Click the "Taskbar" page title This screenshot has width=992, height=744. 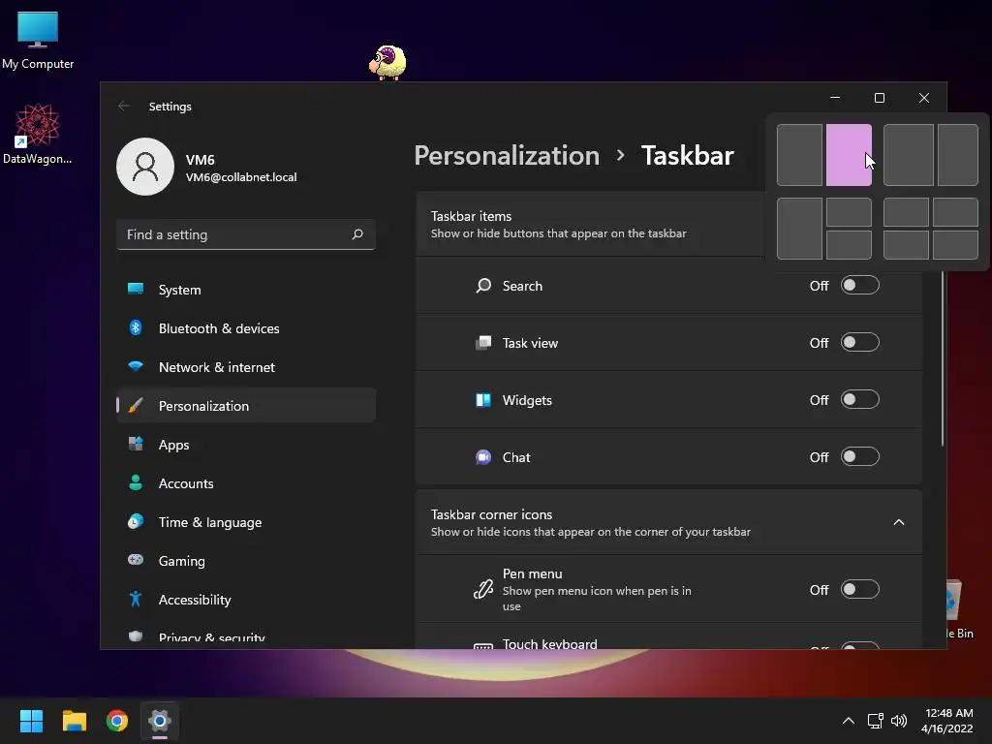pos(688,156)
